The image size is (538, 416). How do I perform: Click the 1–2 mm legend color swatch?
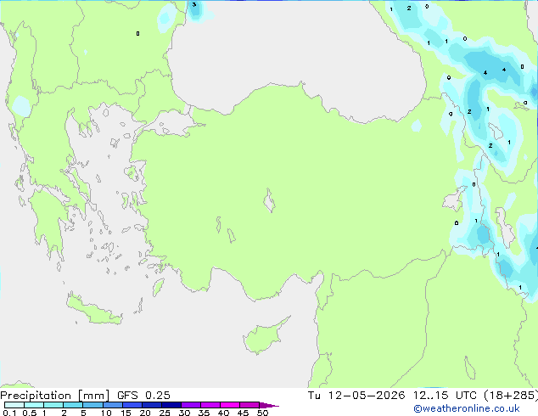[53, 405]
